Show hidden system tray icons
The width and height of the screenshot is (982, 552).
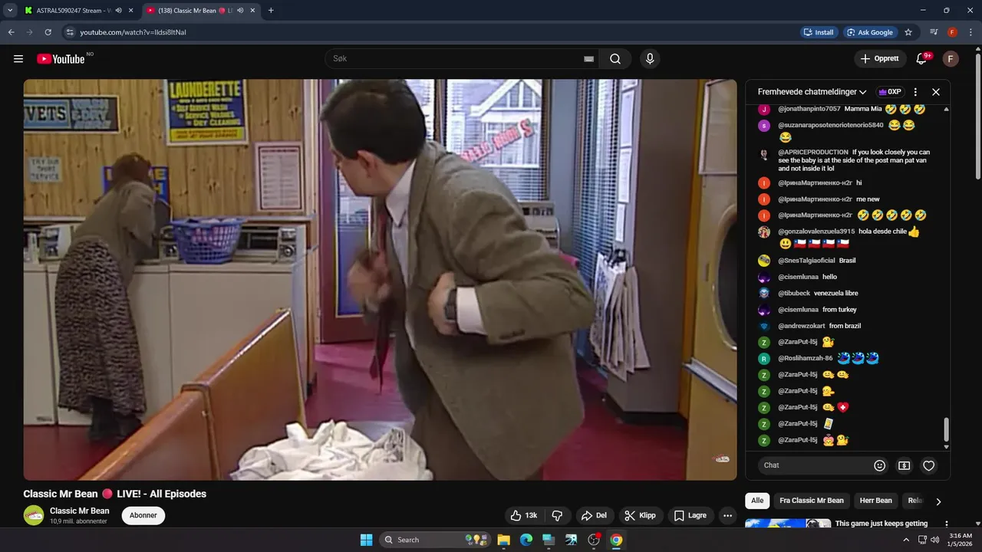[908, 540]
